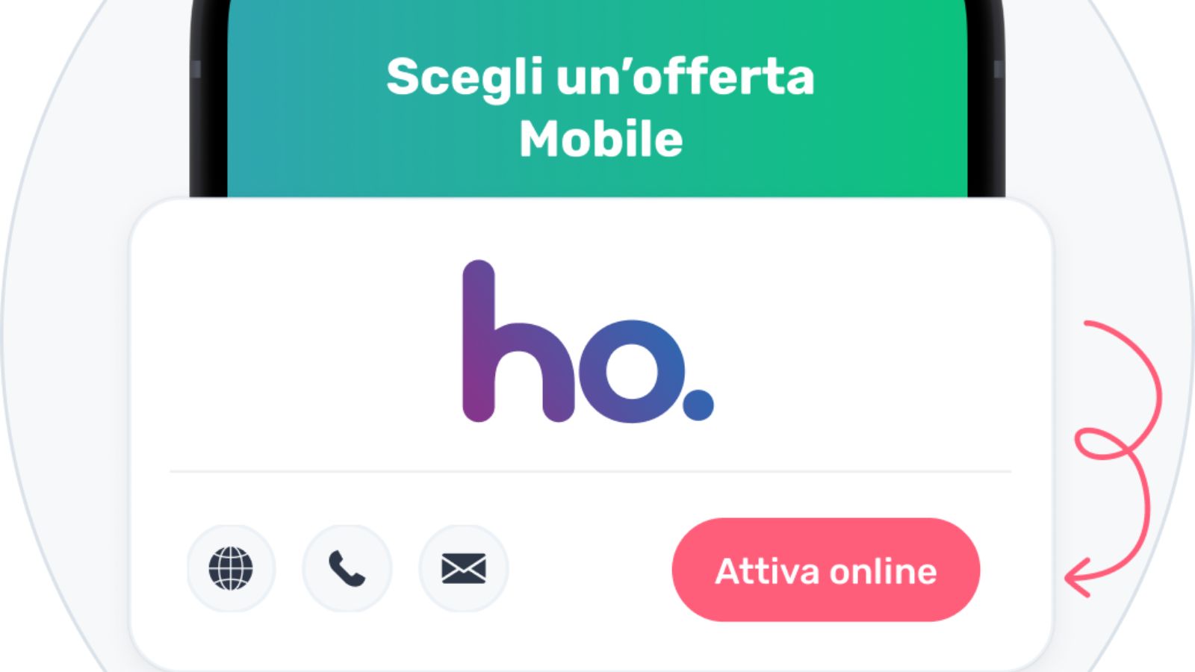Click the Attiva online button
The image size is (1195, 672).
coord(826,570)
